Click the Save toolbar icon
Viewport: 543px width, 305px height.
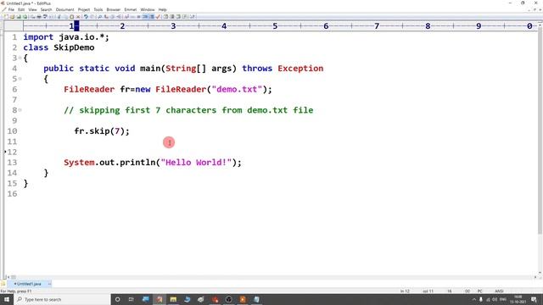19,17
